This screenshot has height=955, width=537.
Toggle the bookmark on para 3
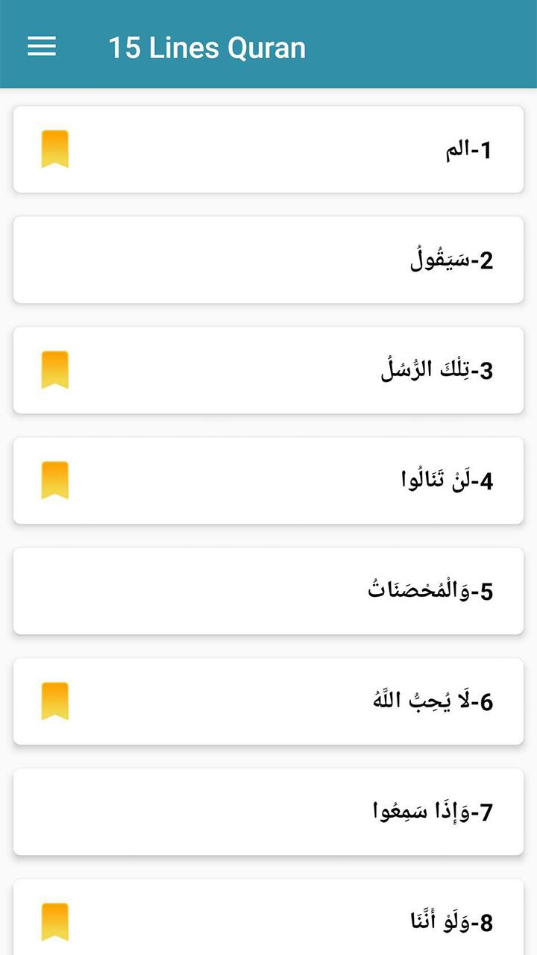click(x=54, y=370)
